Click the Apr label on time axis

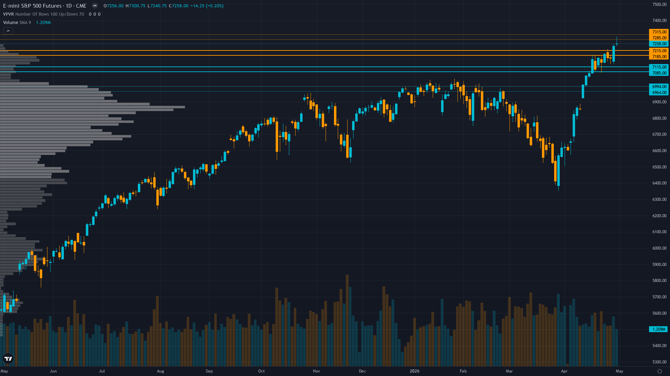click(564, 371)
